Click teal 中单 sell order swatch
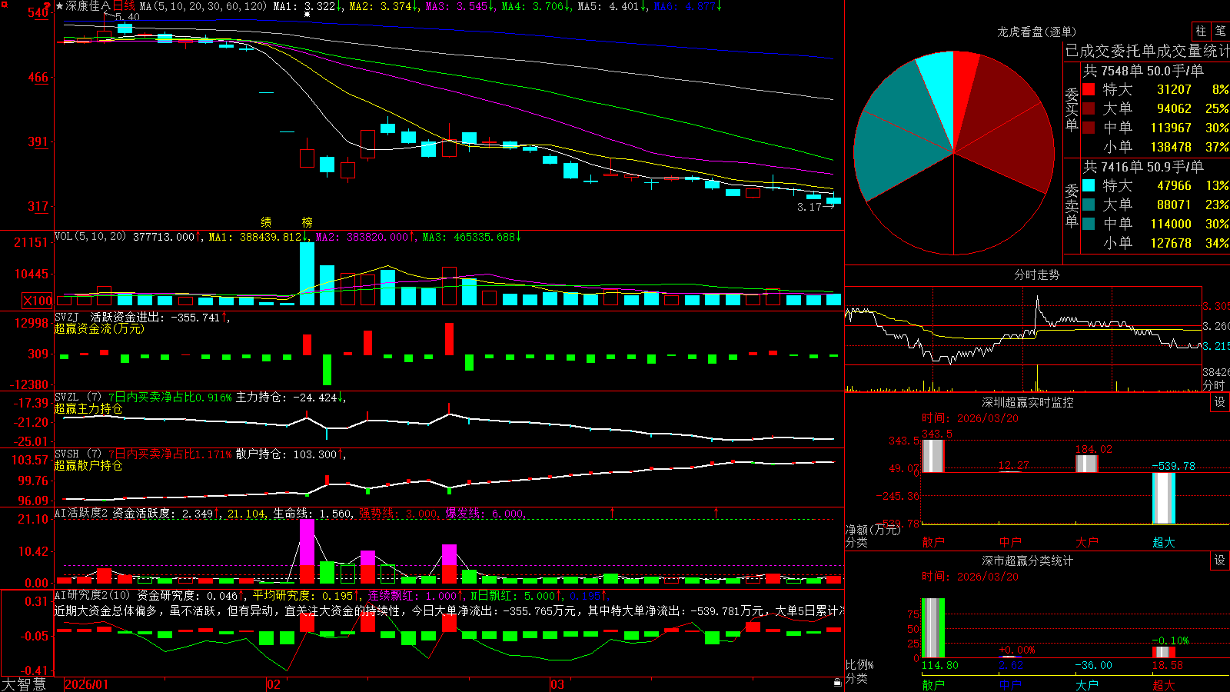 (x=1089, y=224)
